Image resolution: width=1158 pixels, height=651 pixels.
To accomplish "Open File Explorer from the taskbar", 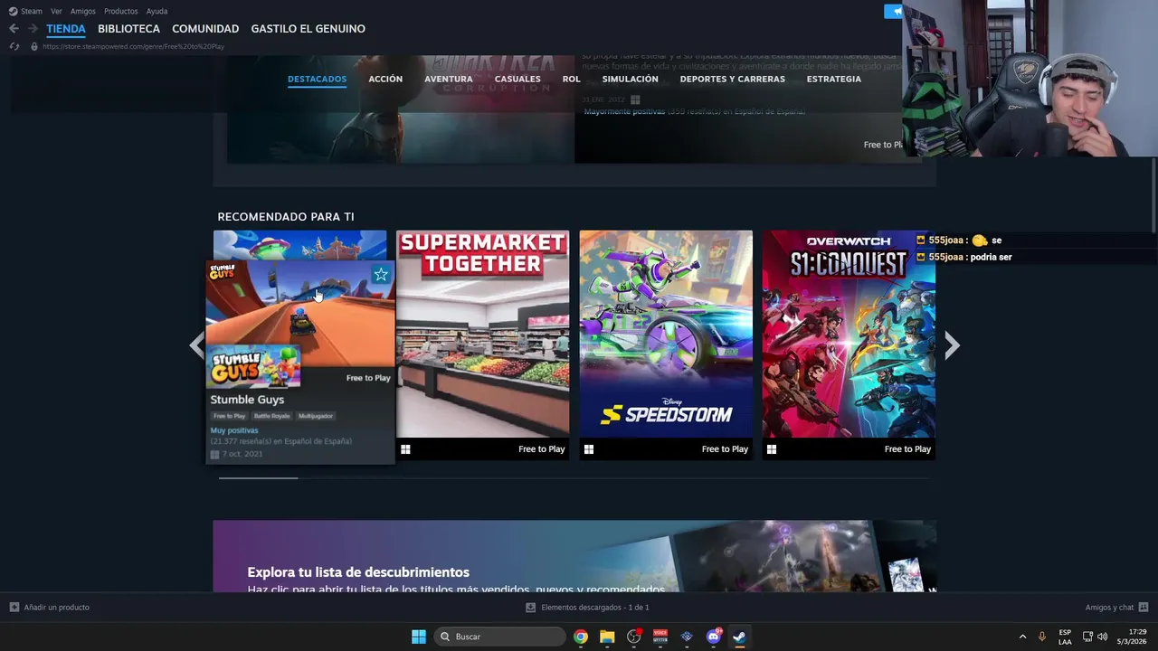I will tap(607, 637).
